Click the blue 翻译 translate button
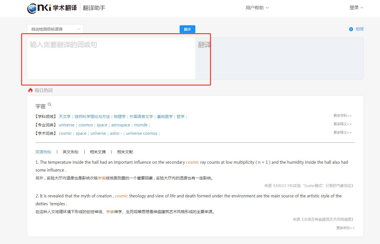This screenshot has width=380, height=244. [187, 29]
